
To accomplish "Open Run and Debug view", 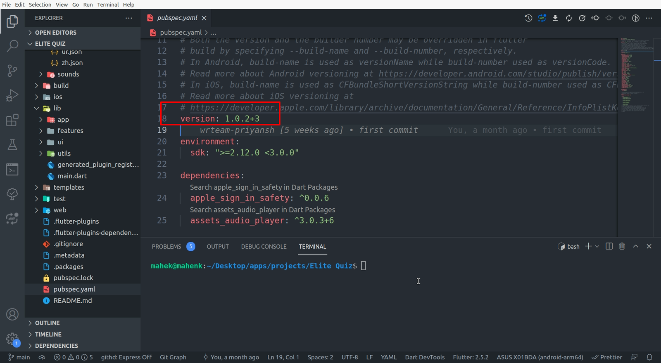I will [x=12, y=95].
